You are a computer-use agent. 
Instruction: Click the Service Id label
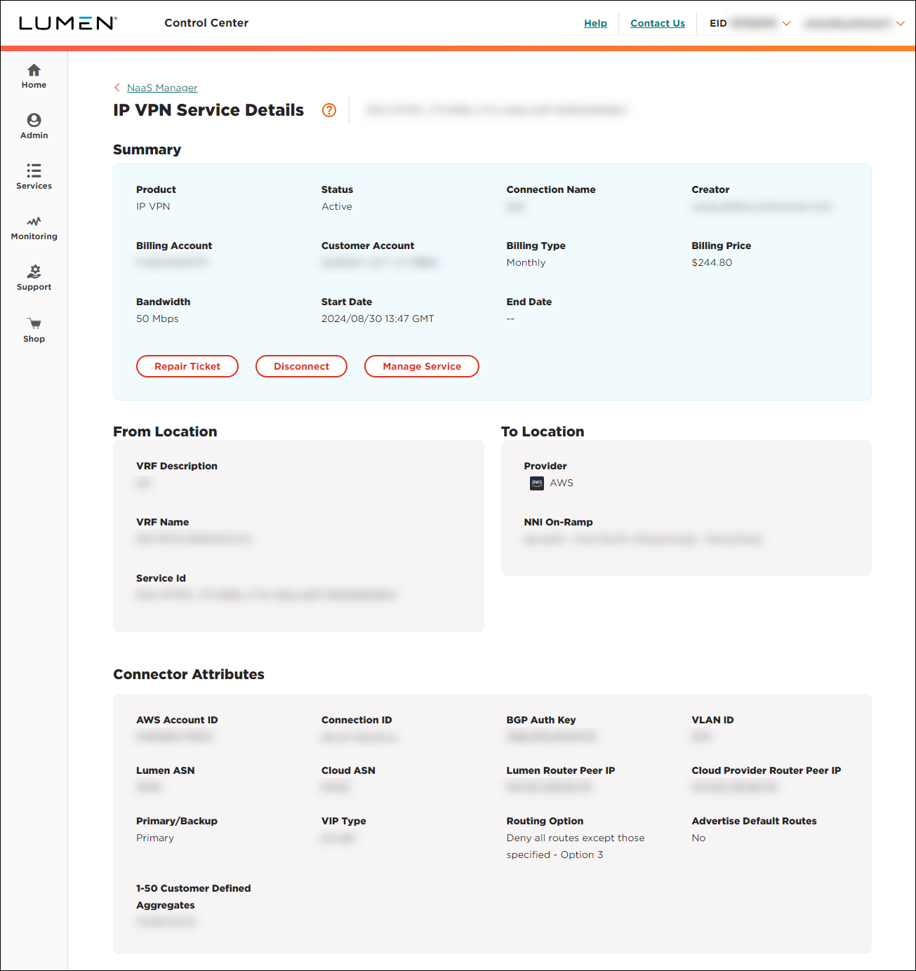[x=161, y=578]
